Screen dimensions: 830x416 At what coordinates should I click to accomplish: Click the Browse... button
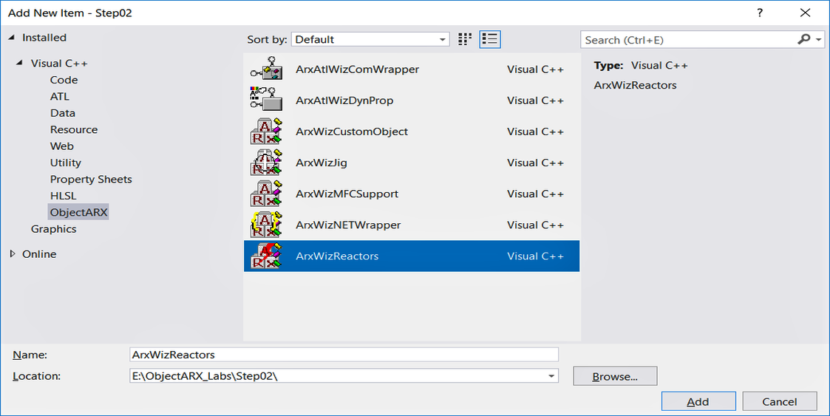coord(615,376)
